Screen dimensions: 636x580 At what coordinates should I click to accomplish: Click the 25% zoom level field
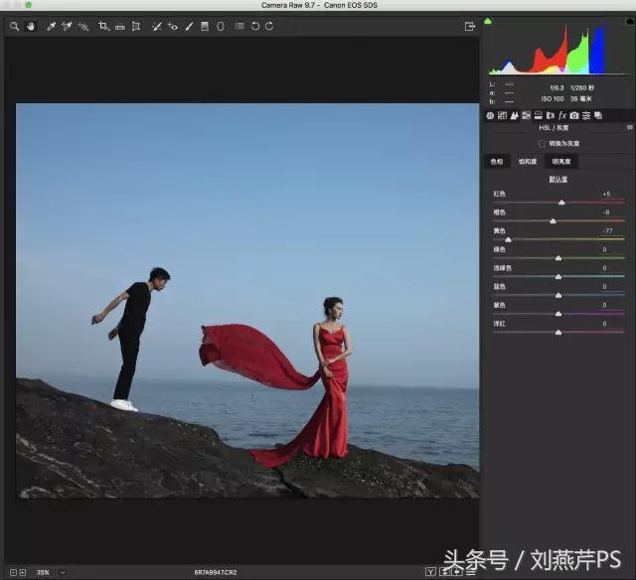pos(43,572)
